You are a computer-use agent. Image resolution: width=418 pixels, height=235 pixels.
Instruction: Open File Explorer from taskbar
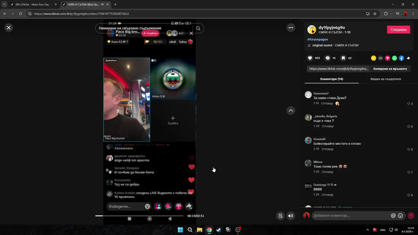pyautogui.click(x=200, y=230)
